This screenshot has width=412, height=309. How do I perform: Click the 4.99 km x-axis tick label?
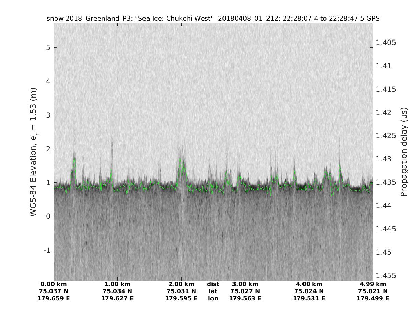(x=373, y=284)
